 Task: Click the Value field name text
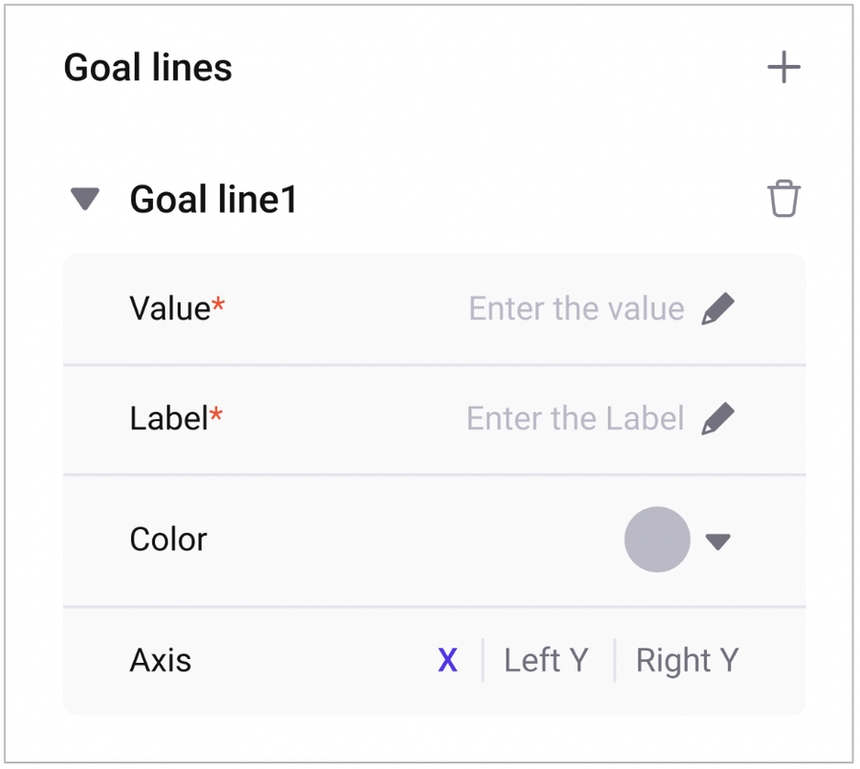pyautogui.click(x=169, y=309)
